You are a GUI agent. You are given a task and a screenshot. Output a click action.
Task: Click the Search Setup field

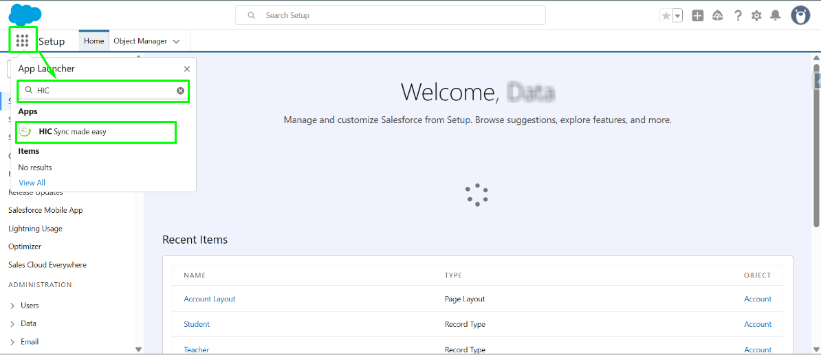click(x=390, y=15)
